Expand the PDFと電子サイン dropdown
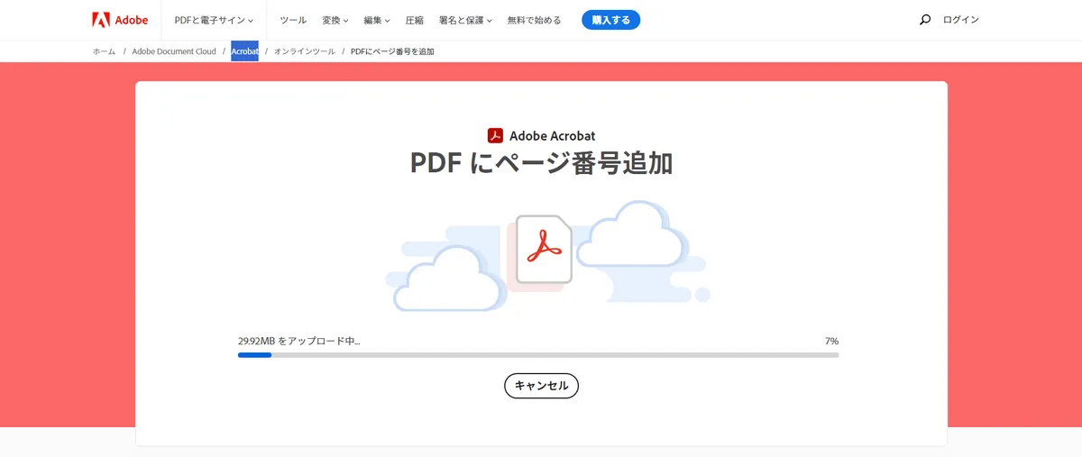Screen dimensions: 1082x457 214,20
